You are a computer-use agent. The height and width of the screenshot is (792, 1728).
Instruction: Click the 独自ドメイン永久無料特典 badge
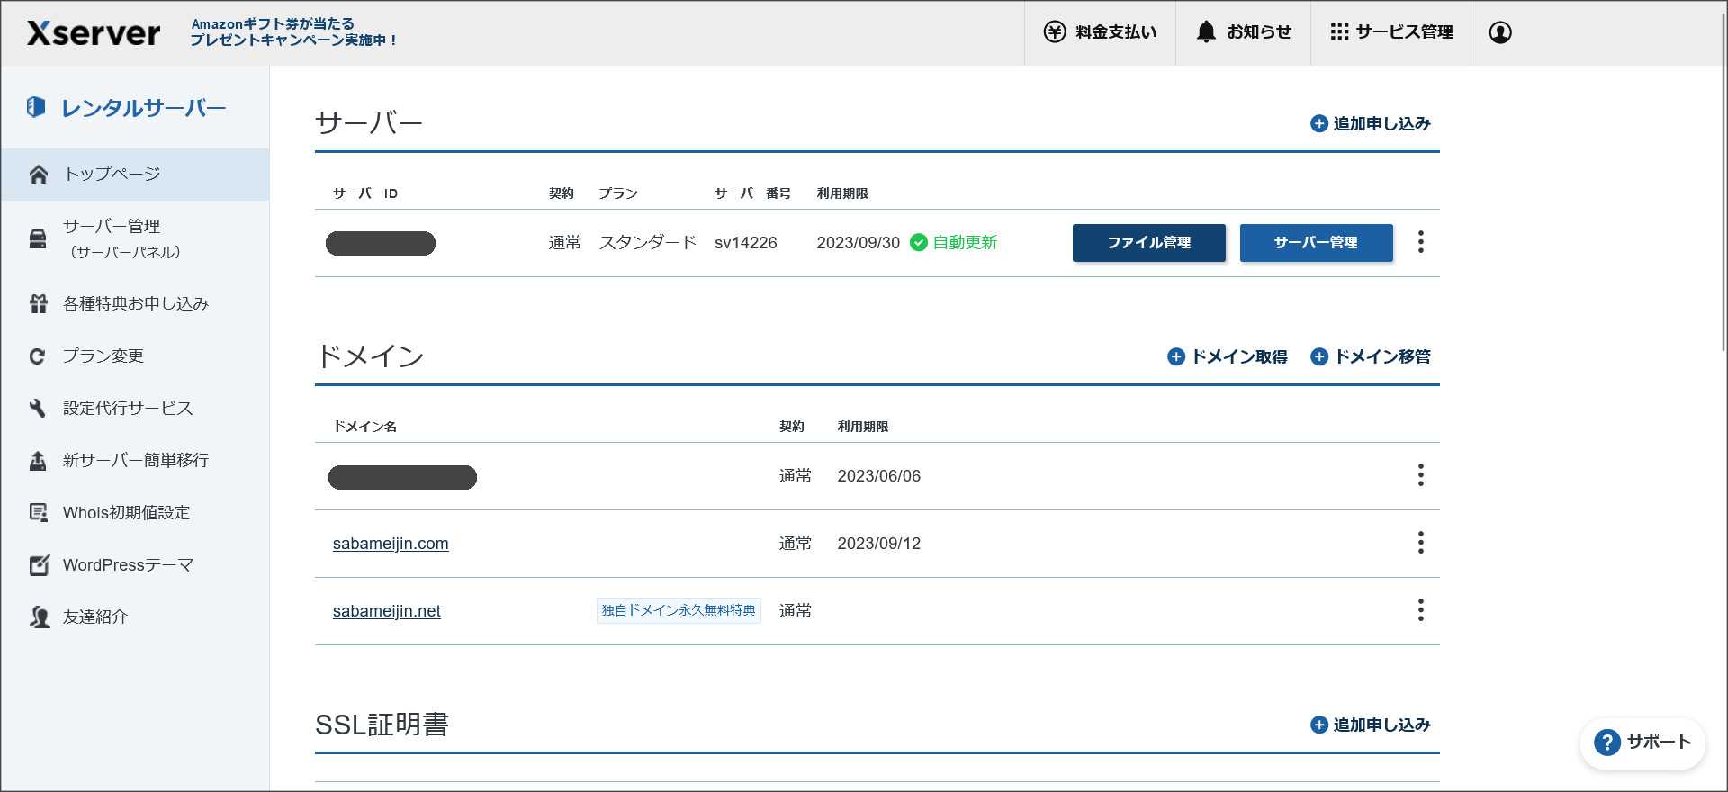[x=679, y=611]
